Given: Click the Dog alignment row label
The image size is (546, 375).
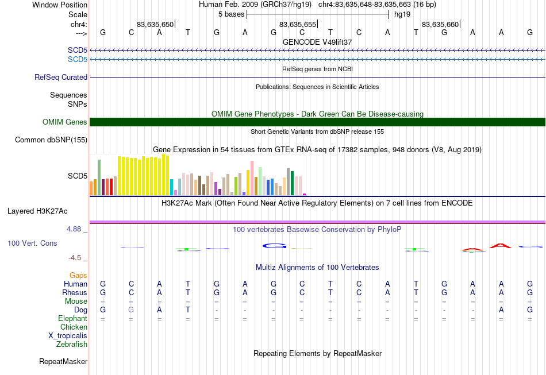Looking at the screenshot, I should coord(81,310).
